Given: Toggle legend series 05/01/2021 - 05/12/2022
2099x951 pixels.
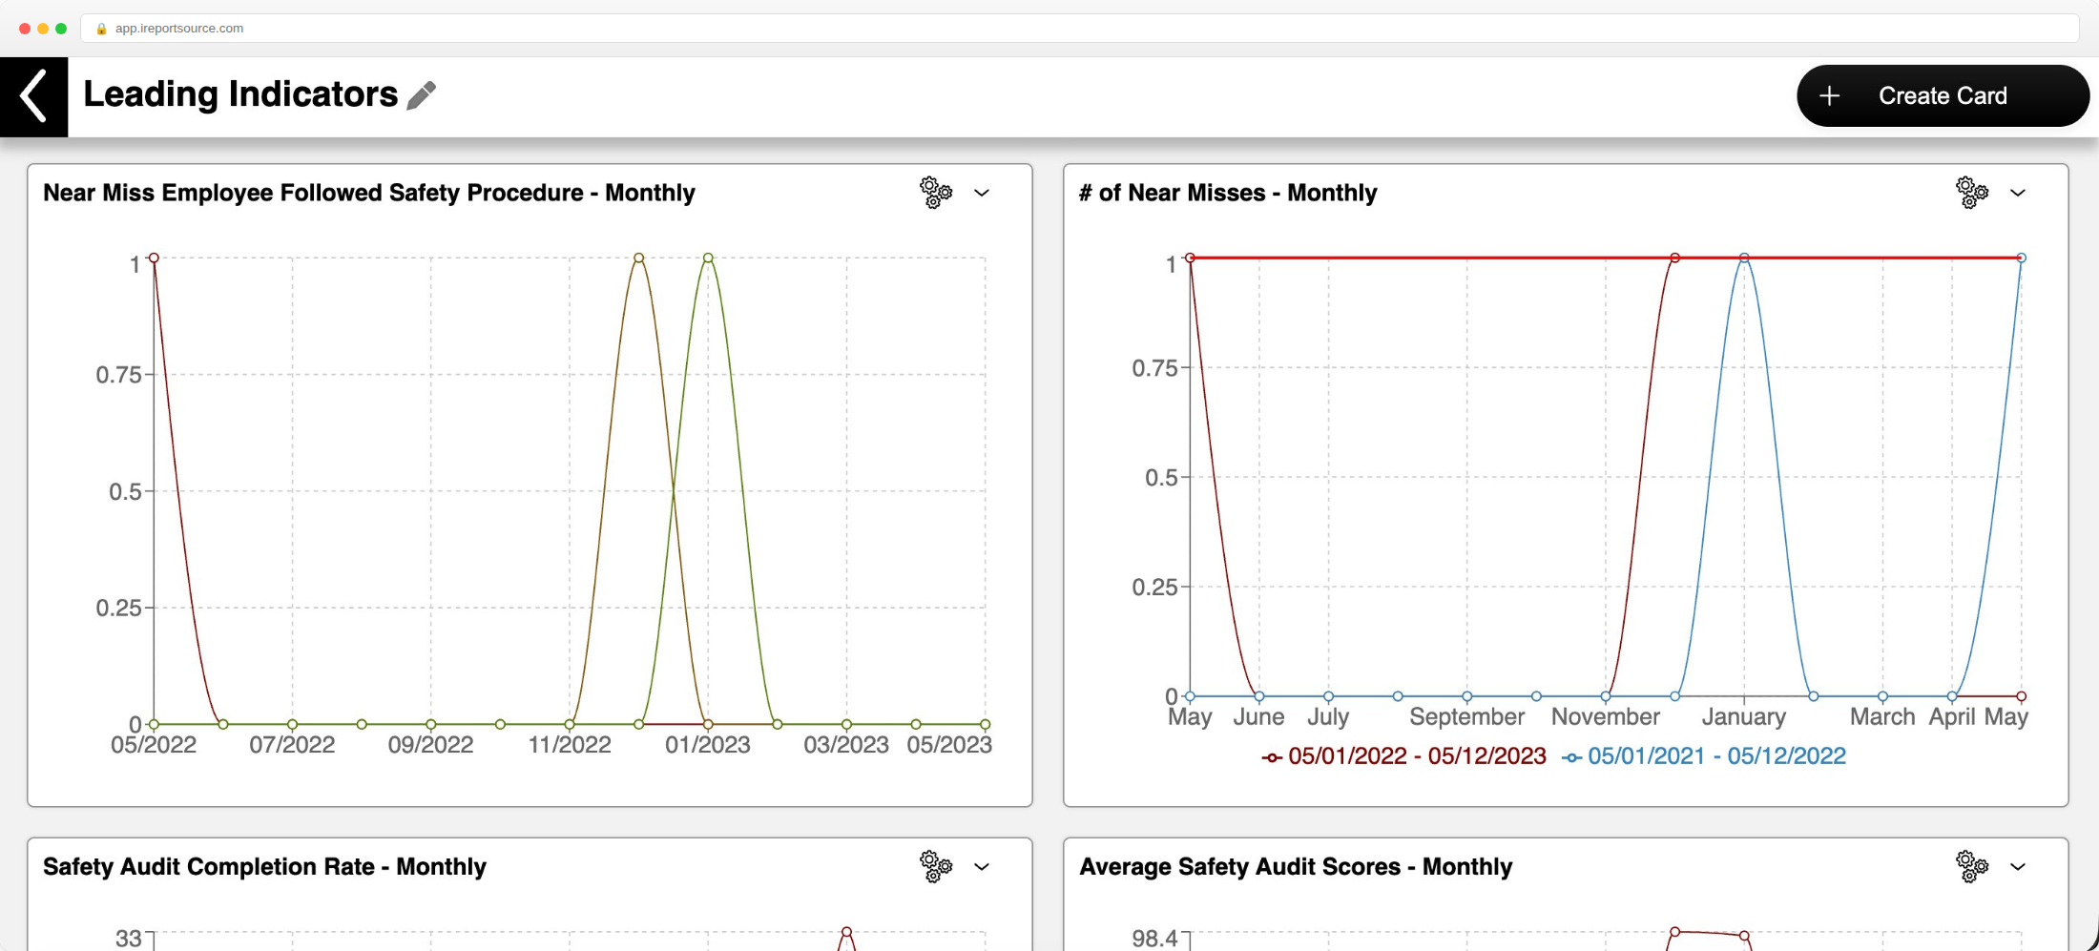Looking at the screenshot, I should (1703, 756).
